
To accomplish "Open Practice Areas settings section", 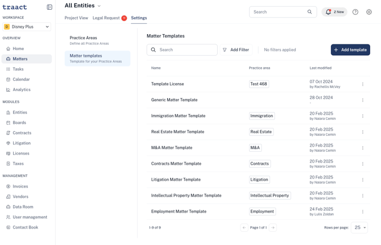I will coord(97,40).
